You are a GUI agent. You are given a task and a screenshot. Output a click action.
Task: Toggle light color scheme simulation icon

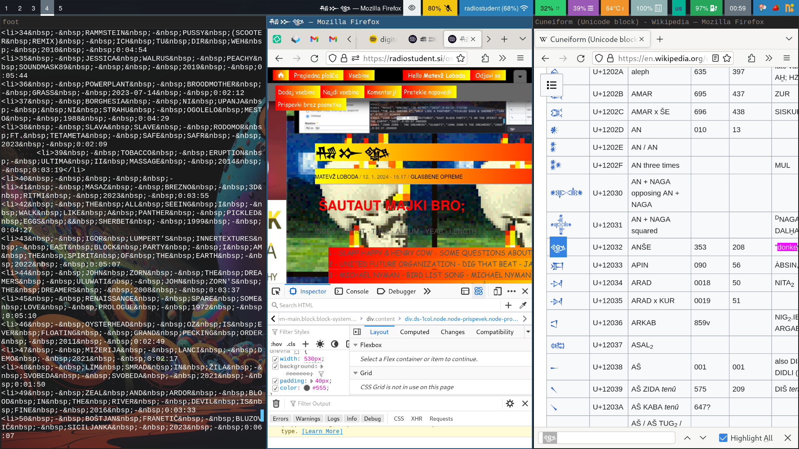point(320,344)
